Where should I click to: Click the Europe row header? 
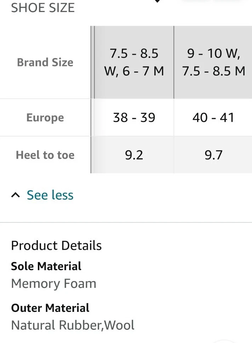point(45,117)
